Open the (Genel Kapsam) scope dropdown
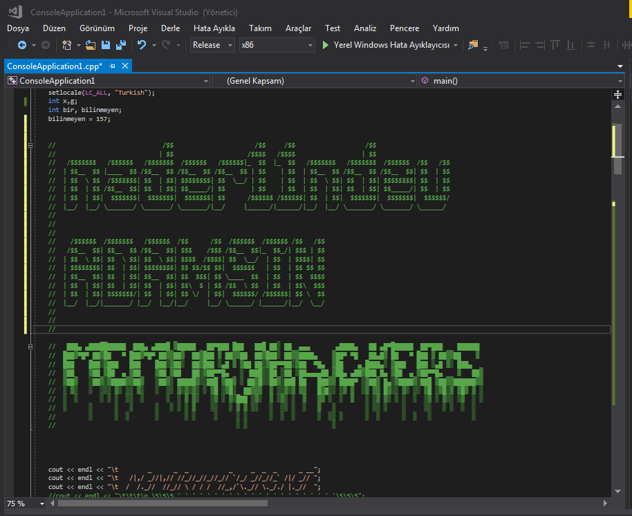Screen dimensions: 632x516 pyautogui.click(x=413, y=81)
